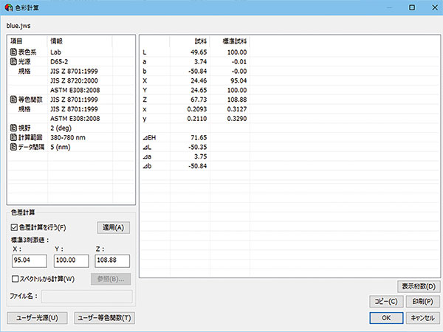Click the 項目 column header
The height and width of the screenshot is (332, 443).
coord(16,41)
